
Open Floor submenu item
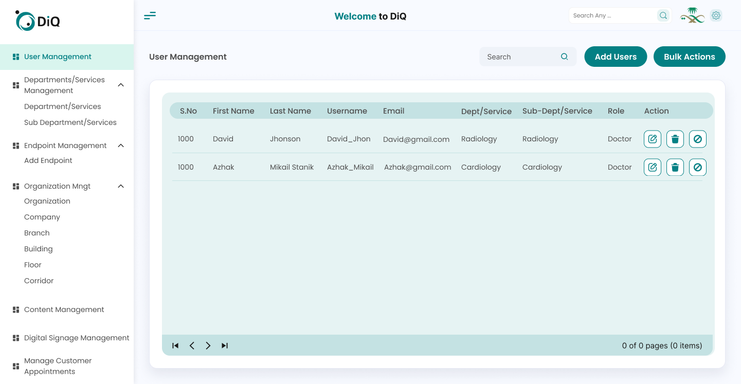tap(33, 265)
